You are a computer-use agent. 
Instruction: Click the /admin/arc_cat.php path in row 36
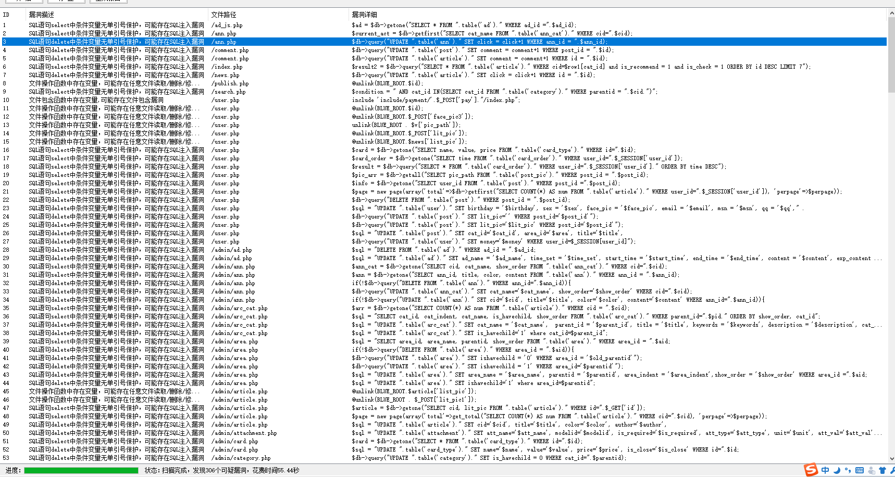point(239,316)
